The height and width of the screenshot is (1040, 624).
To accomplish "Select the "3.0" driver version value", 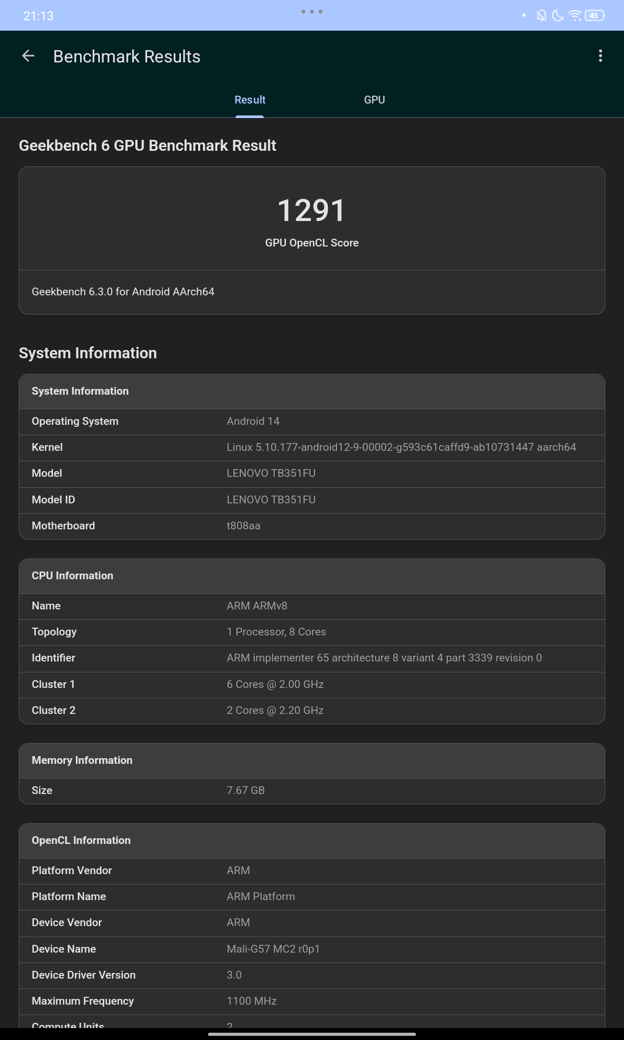I will point(234,975).
